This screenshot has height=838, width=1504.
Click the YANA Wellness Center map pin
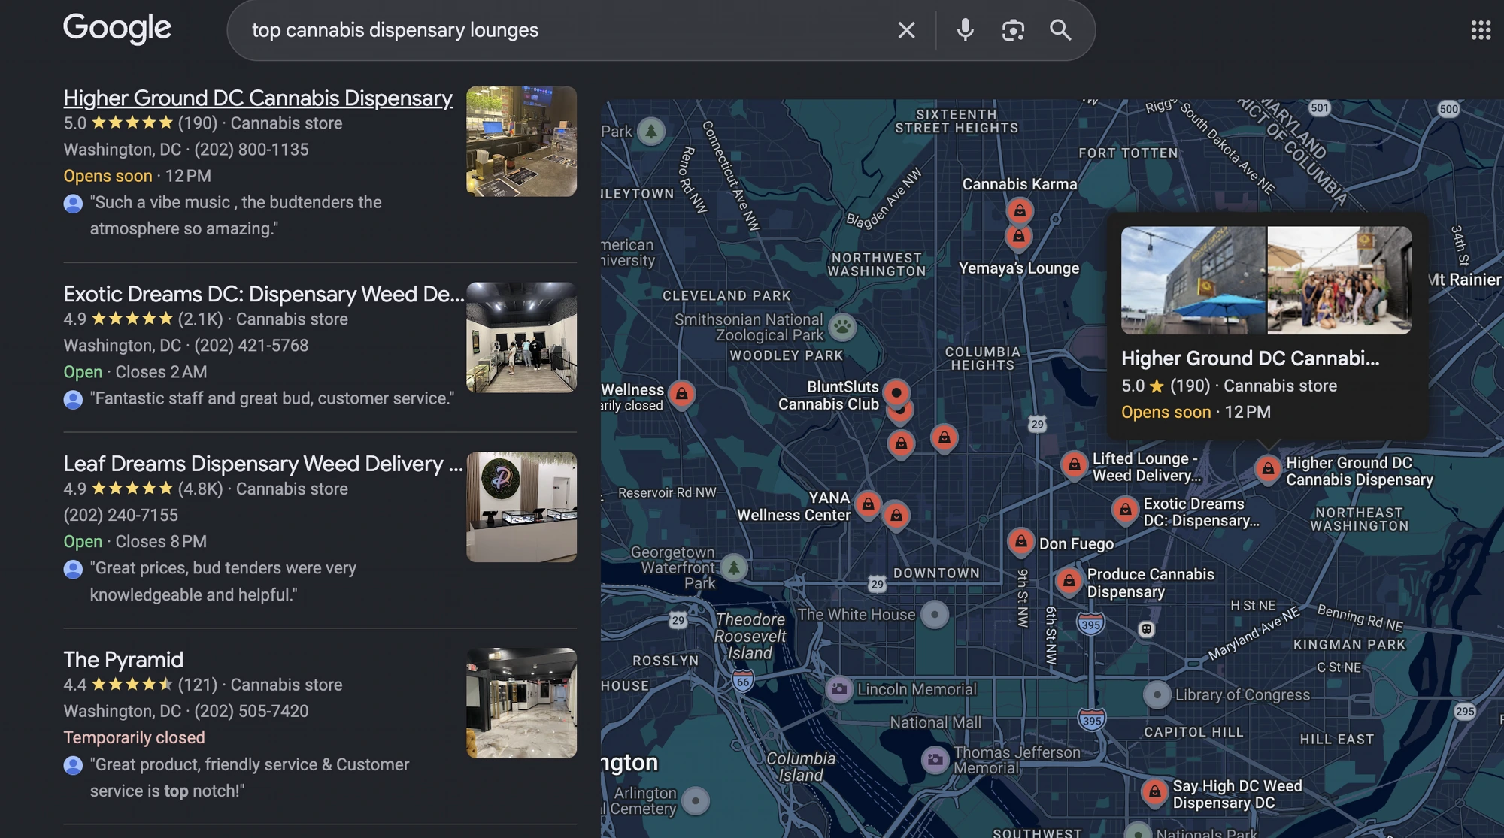pyautogui.click(x=868, y=504)
